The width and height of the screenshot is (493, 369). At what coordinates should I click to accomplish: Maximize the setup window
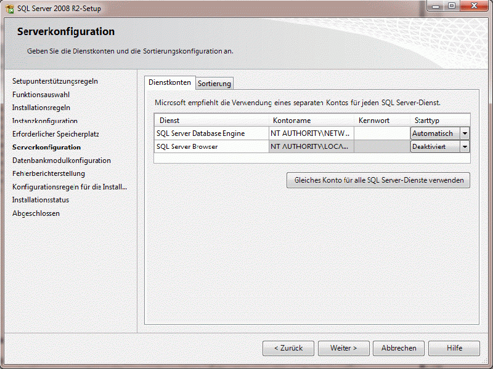pos(452,6)
